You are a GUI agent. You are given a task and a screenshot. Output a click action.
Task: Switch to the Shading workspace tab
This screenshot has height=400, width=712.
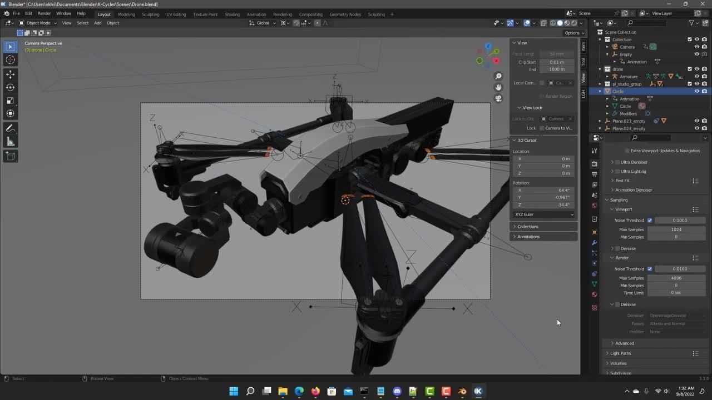pyautogui.click(x=233, y=14)
